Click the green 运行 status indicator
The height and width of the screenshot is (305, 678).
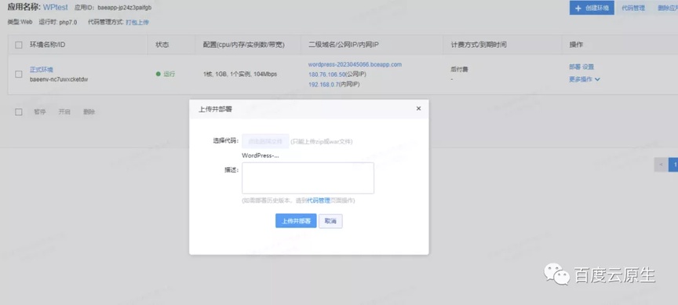point(166,74)
